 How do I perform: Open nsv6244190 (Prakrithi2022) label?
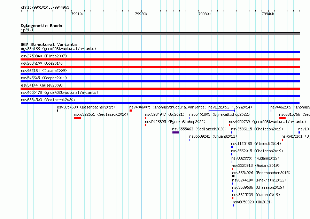point(259,180)
